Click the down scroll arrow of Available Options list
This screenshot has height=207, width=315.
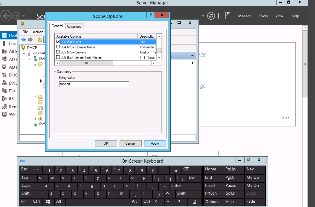(x=159, y=57)
